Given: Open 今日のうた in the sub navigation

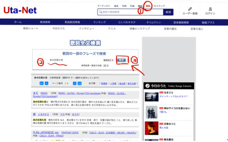Looking at the screenshot, I should pyautogui.click(x=59, y=28).
